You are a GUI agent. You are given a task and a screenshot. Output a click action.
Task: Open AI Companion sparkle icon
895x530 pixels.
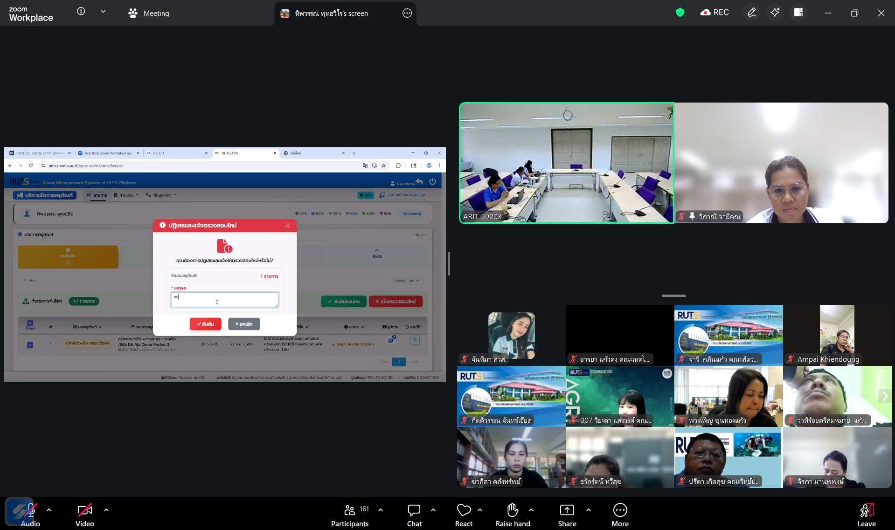click(x=775, y=13)
